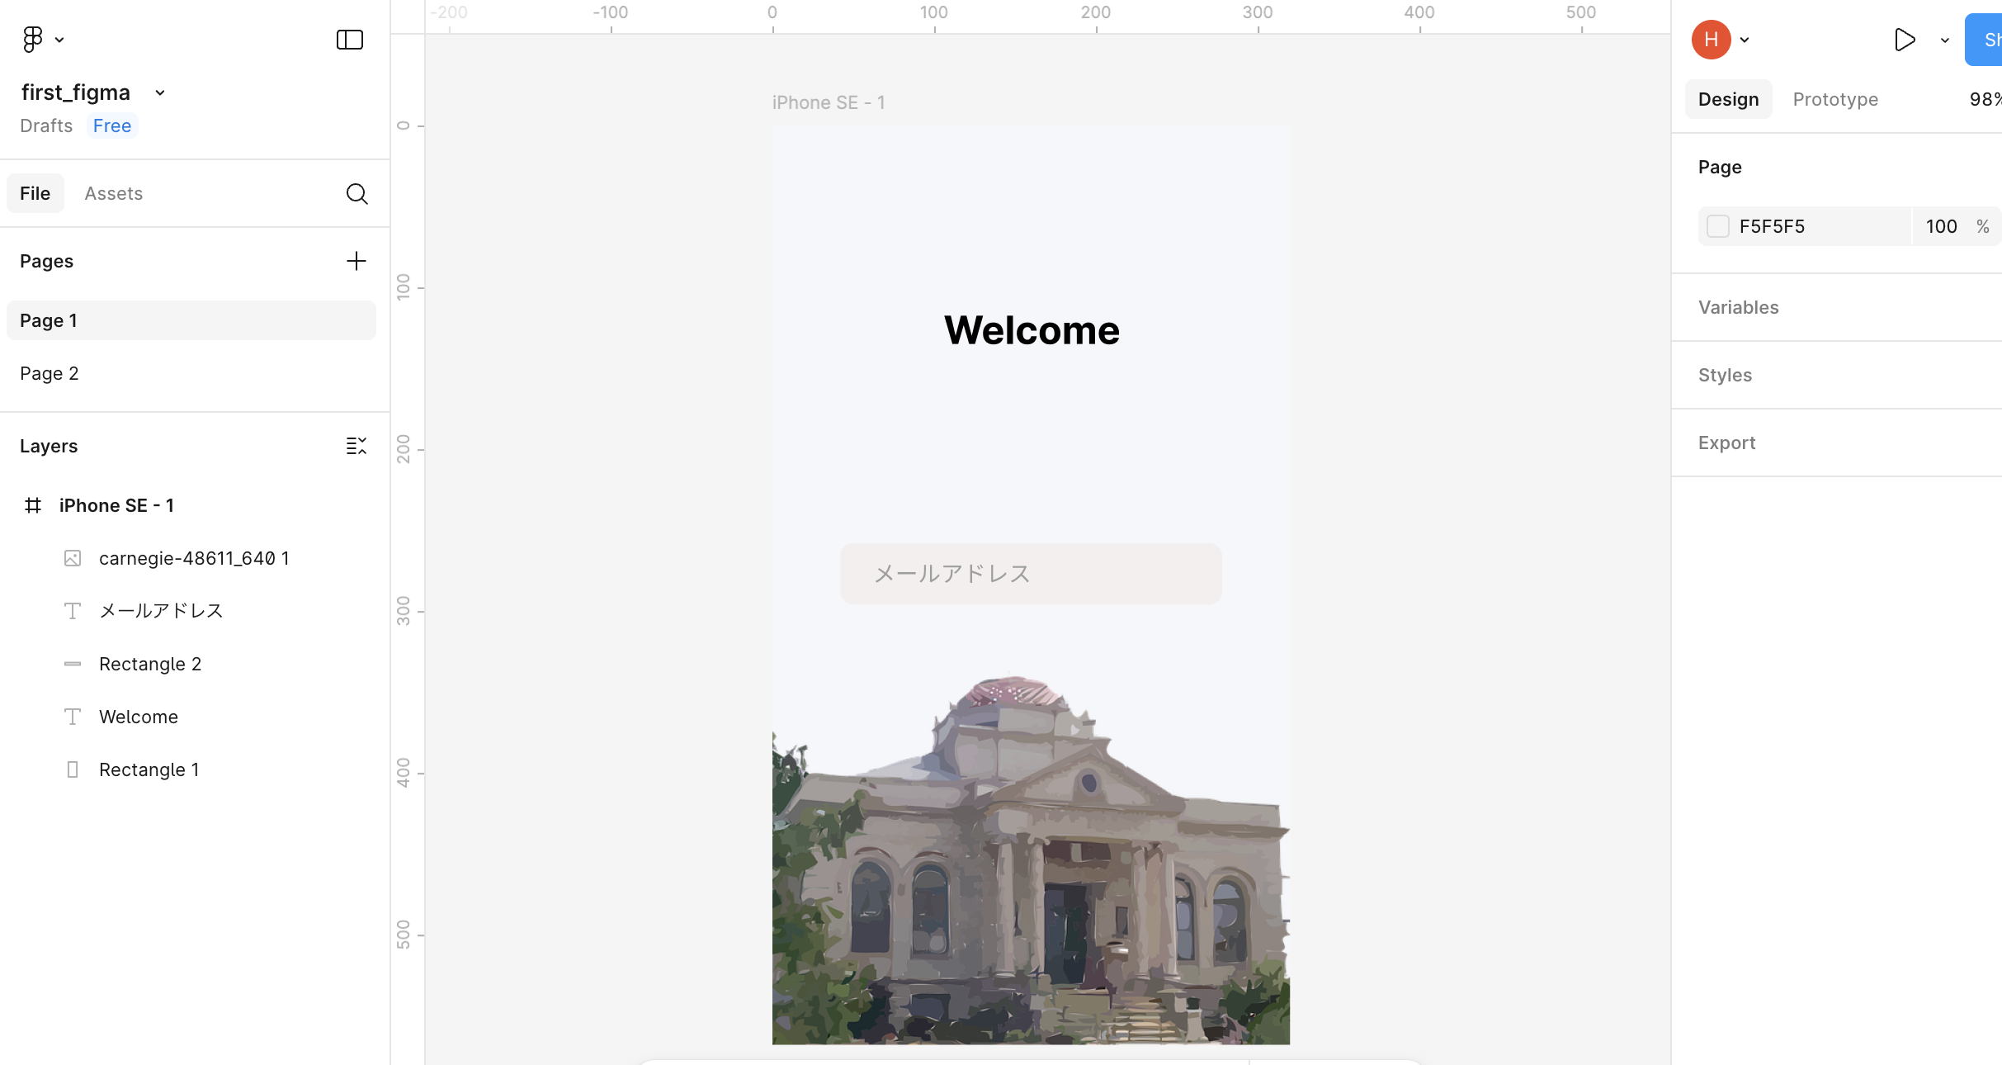The width and height of the screenshot is (2002, 1065).
Task: Click the image icon of carnegie-48611_640 1 layer
Action: 73,558
